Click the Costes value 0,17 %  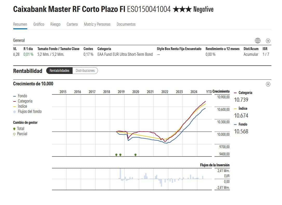88,54
